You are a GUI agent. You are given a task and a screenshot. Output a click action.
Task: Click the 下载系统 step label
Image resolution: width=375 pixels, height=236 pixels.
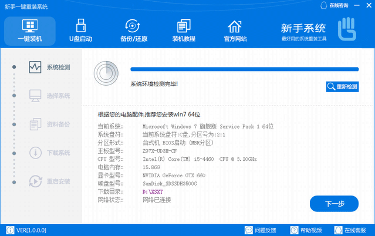58,153
